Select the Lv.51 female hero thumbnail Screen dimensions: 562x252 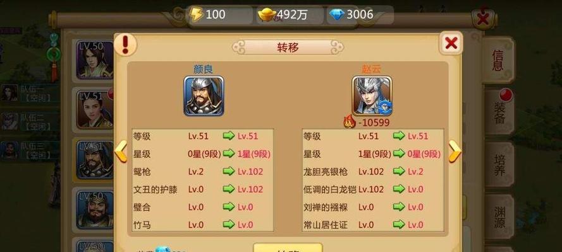95,110
